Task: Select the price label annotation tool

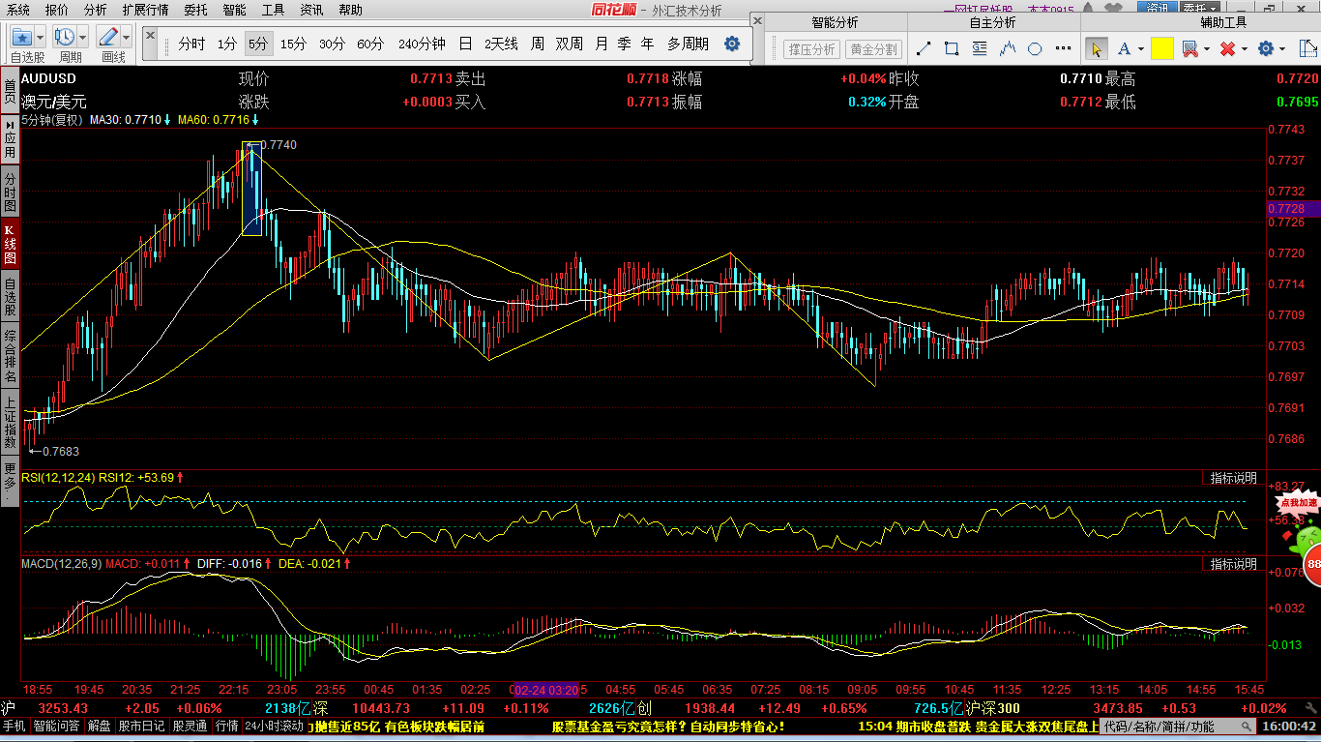Action: click(x=981, y=48)
